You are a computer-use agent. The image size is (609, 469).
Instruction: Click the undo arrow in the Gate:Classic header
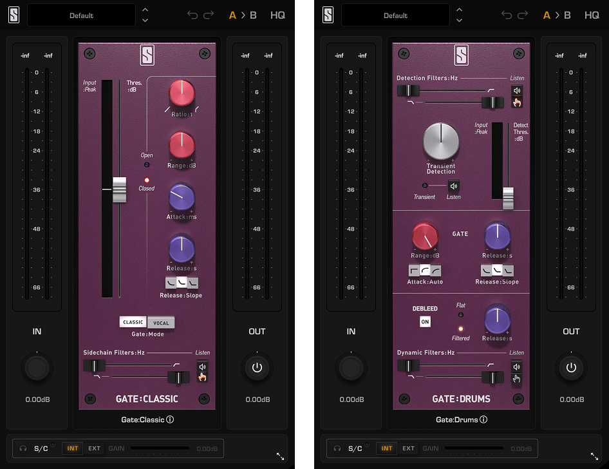192,15
